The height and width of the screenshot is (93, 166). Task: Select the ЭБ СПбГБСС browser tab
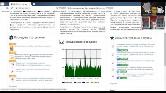tap(20, 4)
